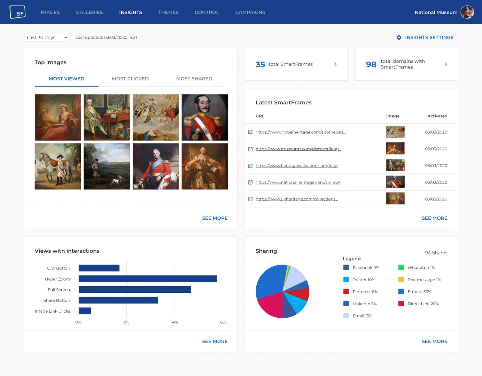Open external link icon for ukheritage.com row

250,199
